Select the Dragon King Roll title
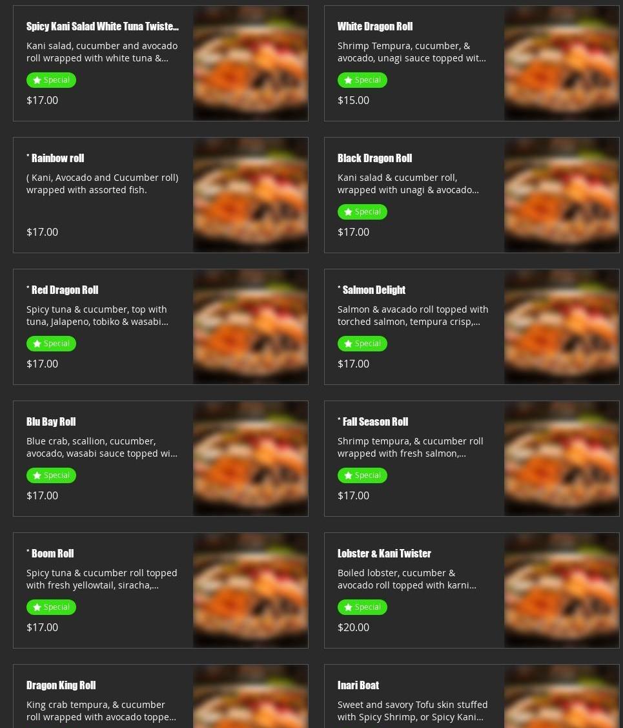Screen dimensions: 623x728 click(61, 685)
